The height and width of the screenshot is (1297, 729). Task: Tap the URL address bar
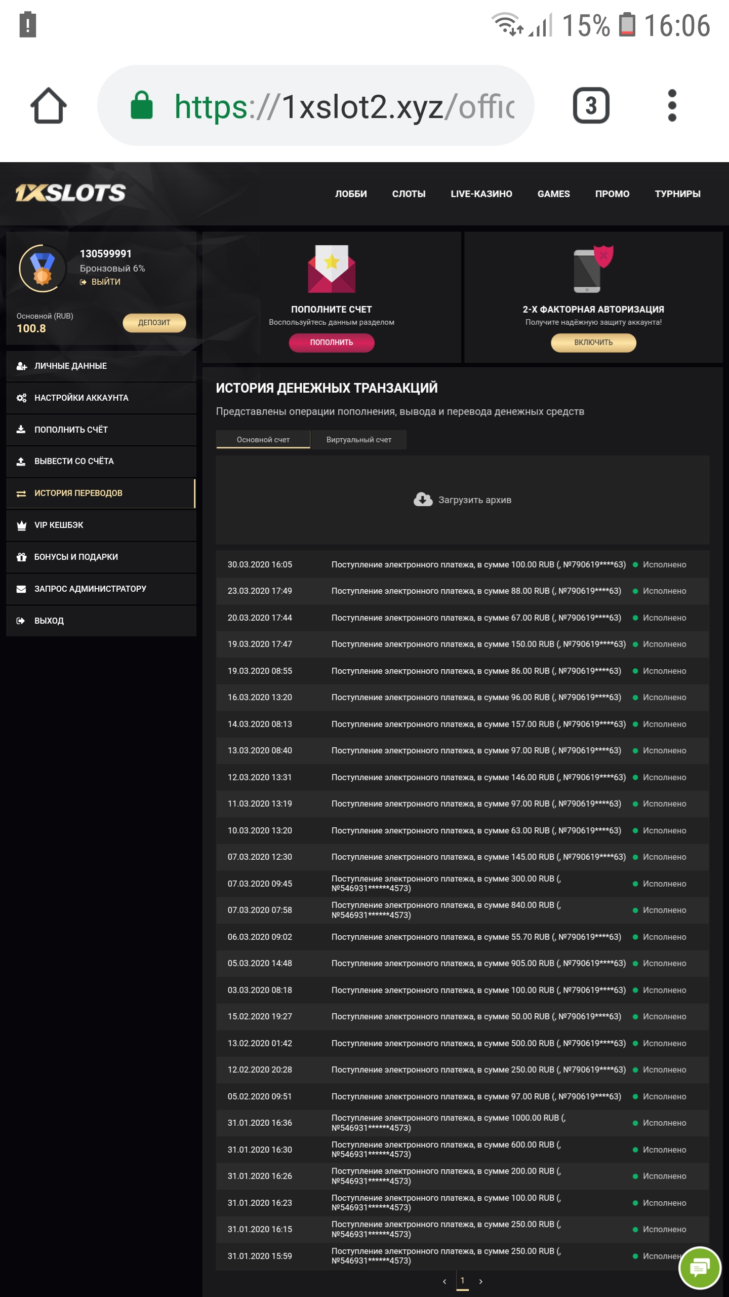tap(316, 105)
